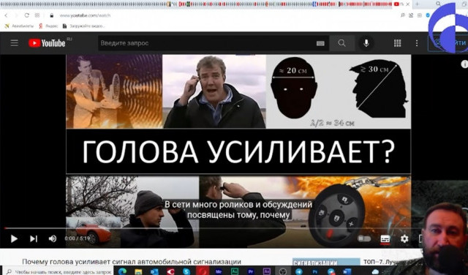This screenshot has height=275, width=468.
Task: Click the video title 'Почему голова усиливает сигнал'
Action: coord(132,262)
